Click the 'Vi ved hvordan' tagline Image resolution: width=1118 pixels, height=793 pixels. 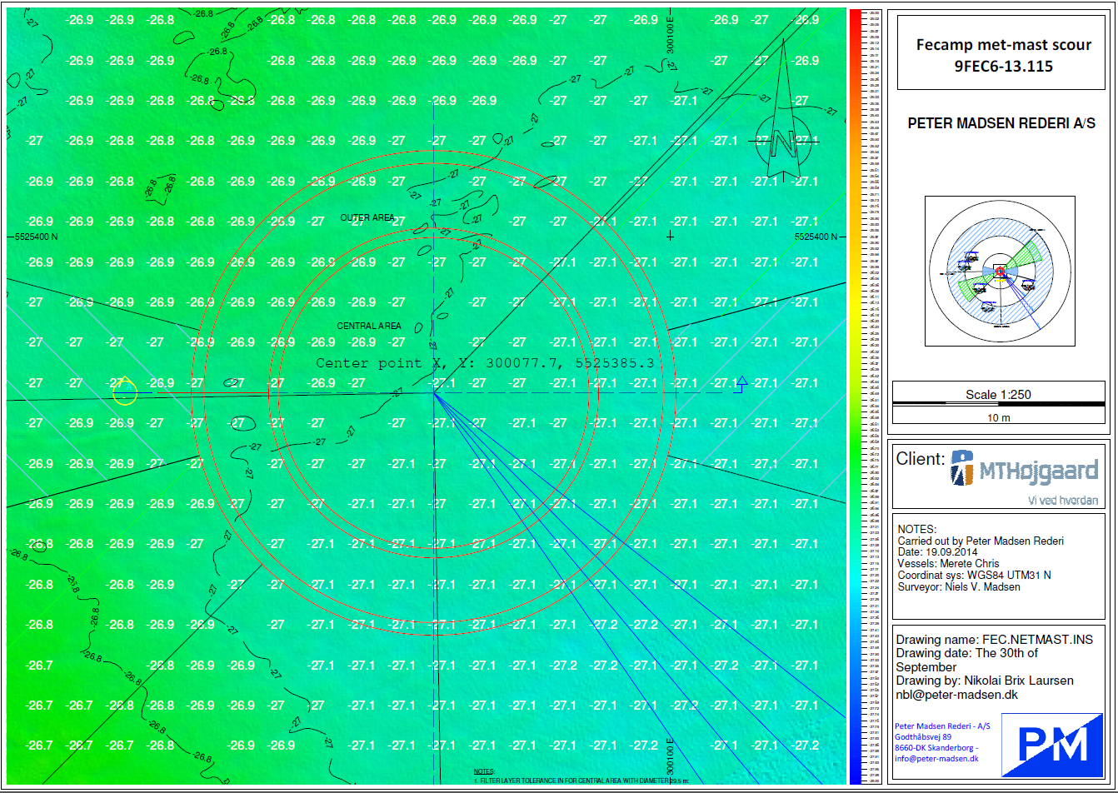click(1063, 500)
